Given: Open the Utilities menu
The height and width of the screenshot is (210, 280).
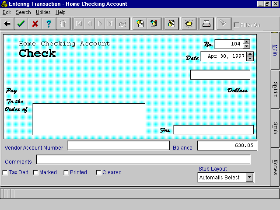Looking at the screenshot, I should pos(43,12).
